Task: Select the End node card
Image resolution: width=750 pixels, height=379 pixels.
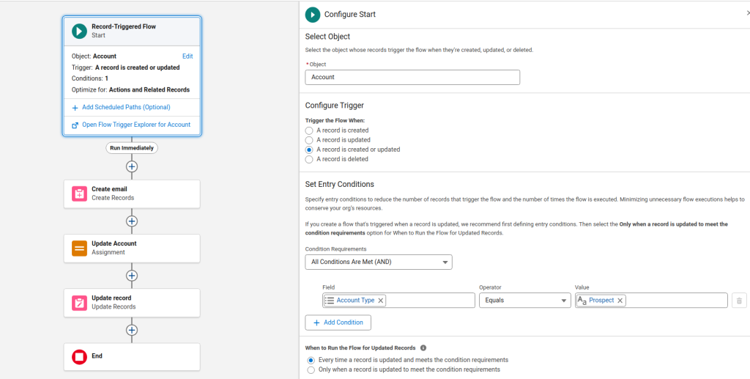Action: 132,356
